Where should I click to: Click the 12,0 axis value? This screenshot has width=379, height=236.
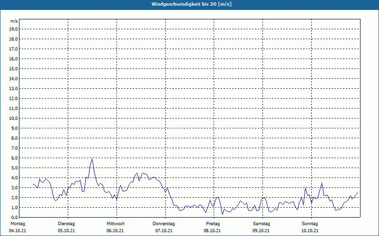[13, 99]
